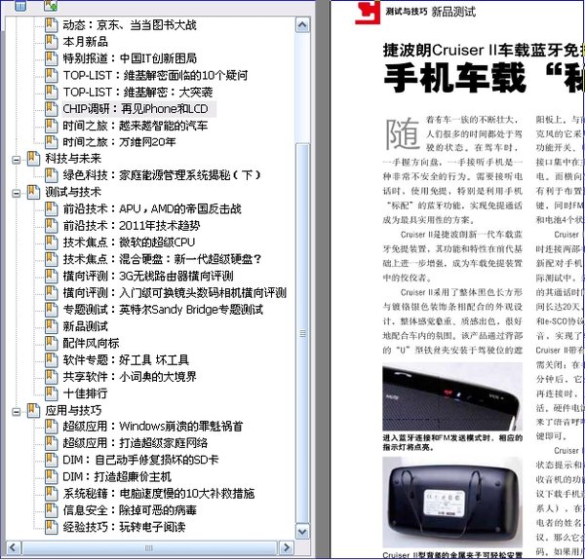Open 系统秘籍：电脑速度慢的10大补救措施
The height and width of the screenshot is (560, 585).
159,494
